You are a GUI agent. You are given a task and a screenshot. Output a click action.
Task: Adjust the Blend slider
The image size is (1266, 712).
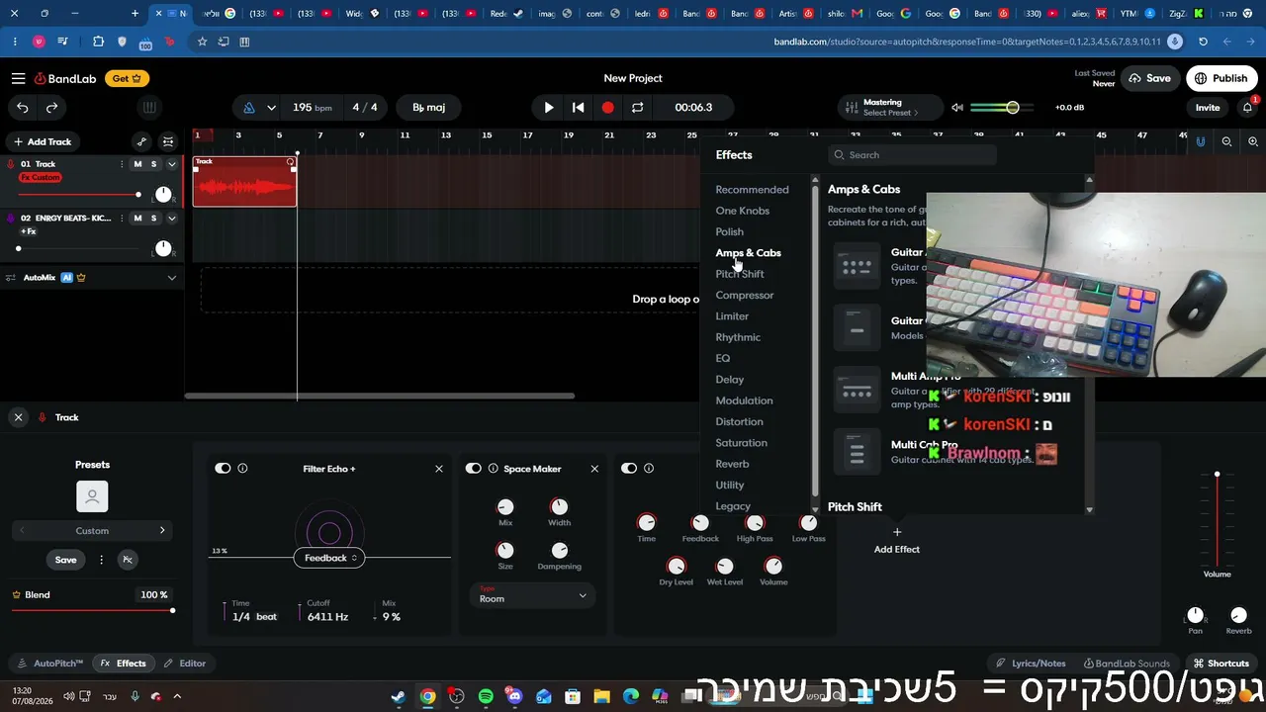(x=92, y=610)
